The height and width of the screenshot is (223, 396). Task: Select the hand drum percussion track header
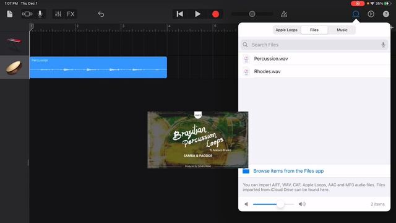[14, 68]
